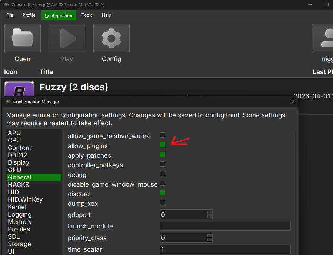
Task: Enable allow_game_relative_writes checkbox
Action: pos(163,135)
